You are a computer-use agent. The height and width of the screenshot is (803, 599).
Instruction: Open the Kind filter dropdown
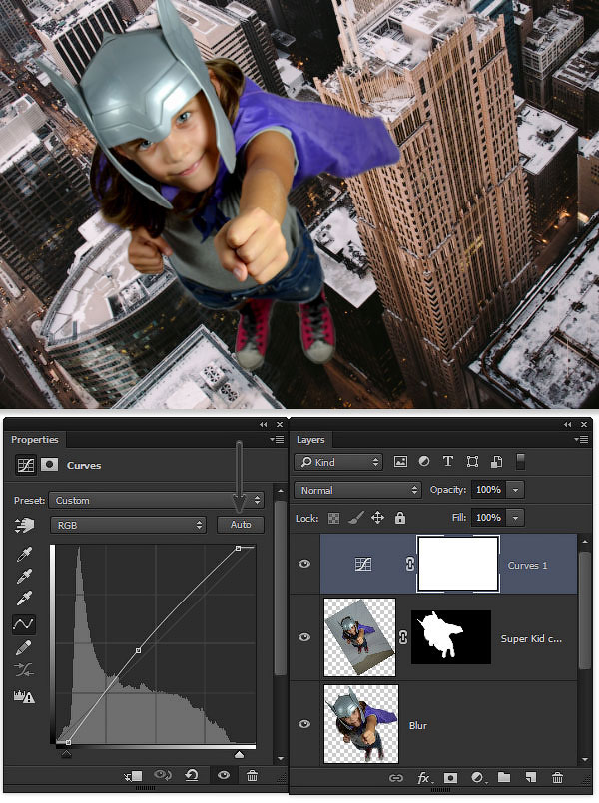(338, 462)
